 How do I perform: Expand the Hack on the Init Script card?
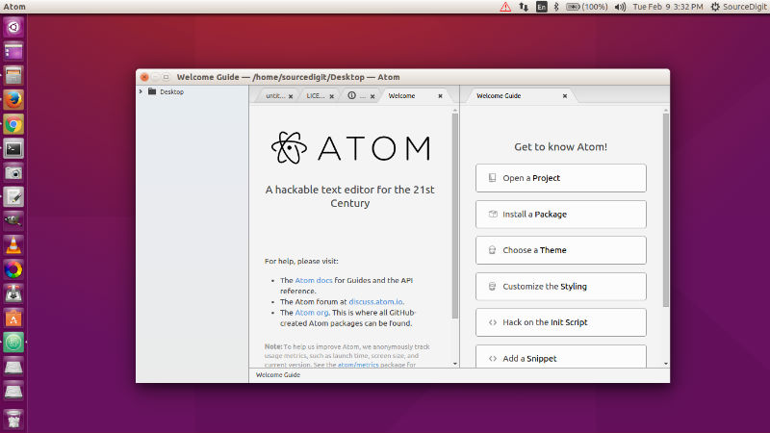(561, 322)
